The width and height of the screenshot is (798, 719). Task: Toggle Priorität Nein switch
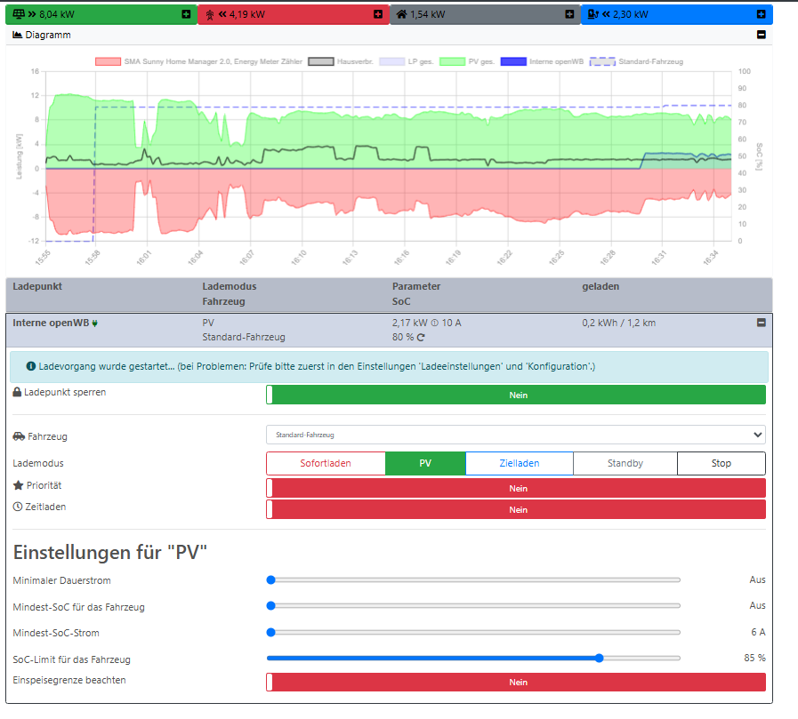[x=516, y=488]
